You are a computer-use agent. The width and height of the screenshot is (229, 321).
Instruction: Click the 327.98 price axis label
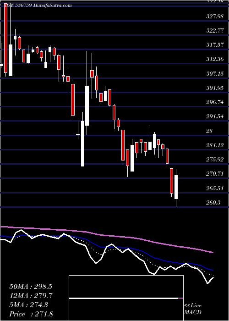tap(215, 17)
